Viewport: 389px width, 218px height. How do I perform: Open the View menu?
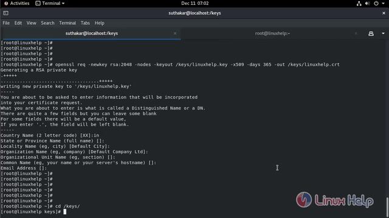coord(31,23)
